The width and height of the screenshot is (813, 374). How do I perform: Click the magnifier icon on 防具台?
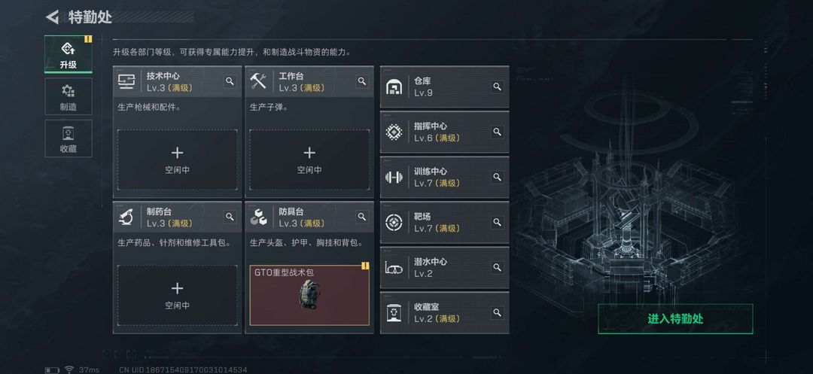click(x=362, y=217)
